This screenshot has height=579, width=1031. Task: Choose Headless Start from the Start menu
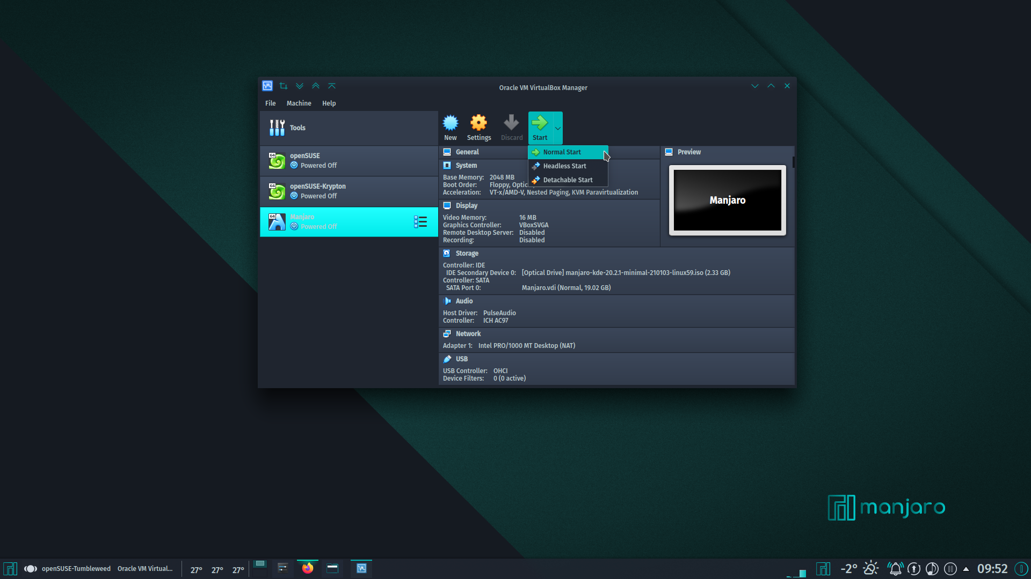[568, 166]
